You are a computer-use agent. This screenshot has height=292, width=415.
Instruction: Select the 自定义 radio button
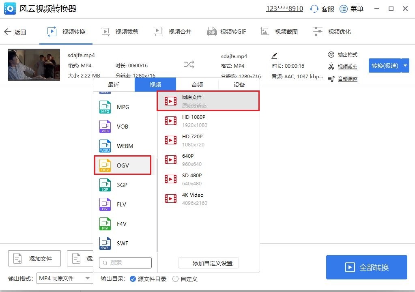coord(175,279)
